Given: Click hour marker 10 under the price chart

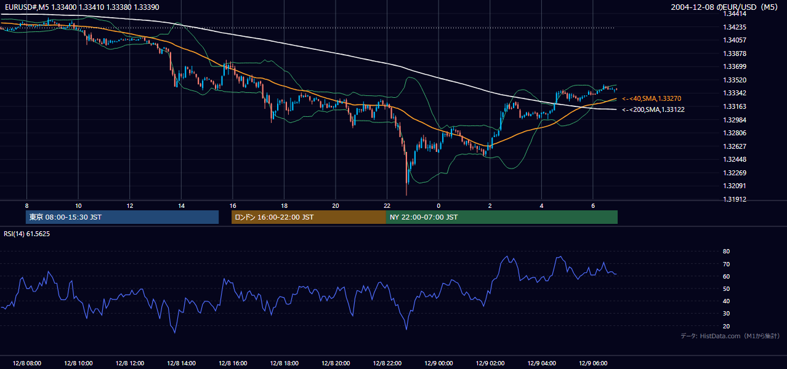Looking at the screenshot, I should pyautogui.click(x=78, y=205).
